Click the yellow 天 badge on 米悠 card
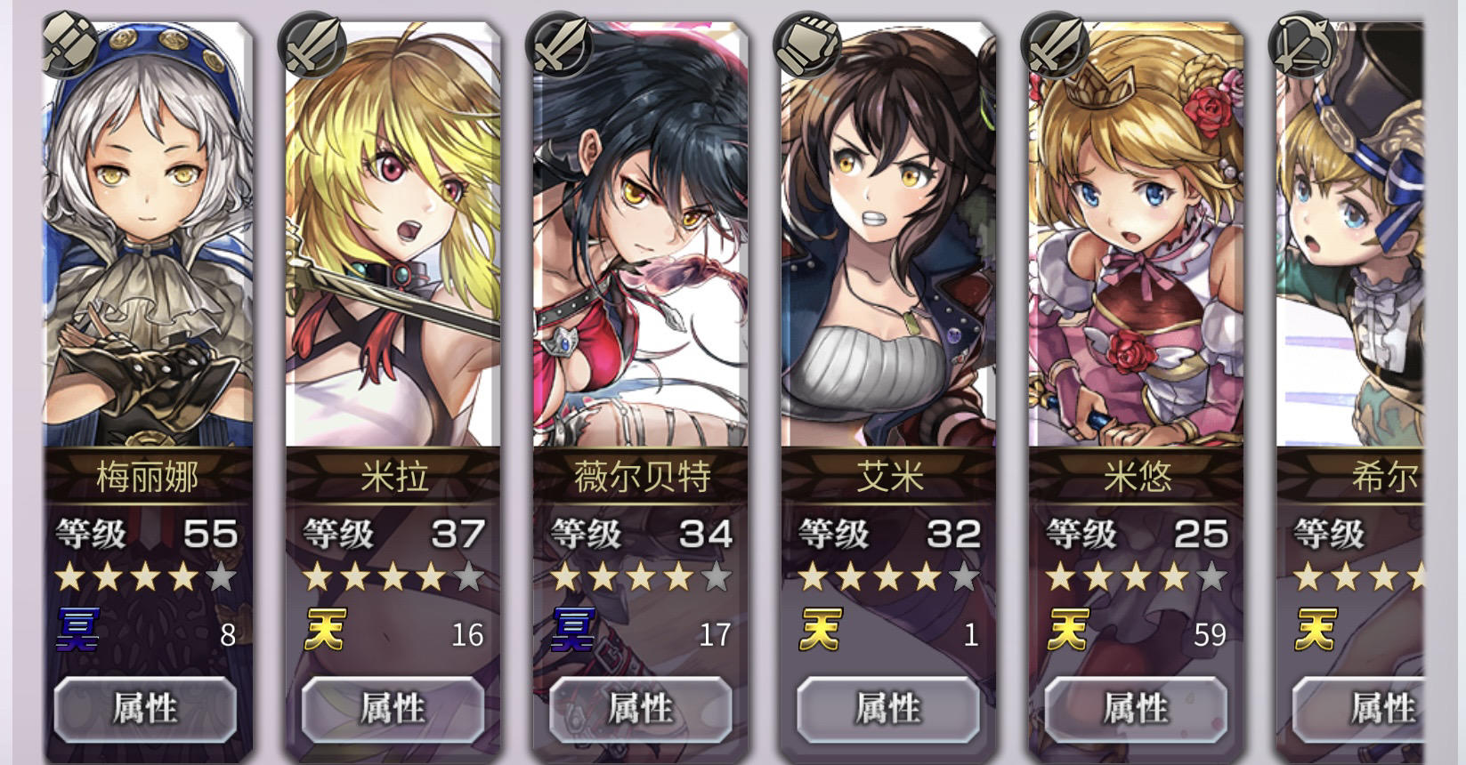This screenshot has width=1466, height=765. pyautogui.click(x=1067, y=630)
